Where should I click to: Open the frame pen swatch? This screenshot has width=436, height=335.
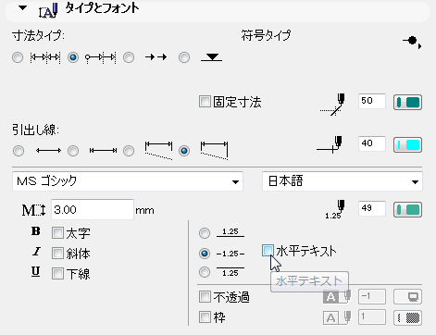[x=407, y=317]
